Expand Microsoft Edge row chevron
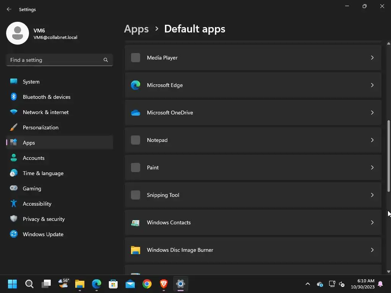This screenshot has height=293, width=391. pyautogui.click(x=372, y=85)
